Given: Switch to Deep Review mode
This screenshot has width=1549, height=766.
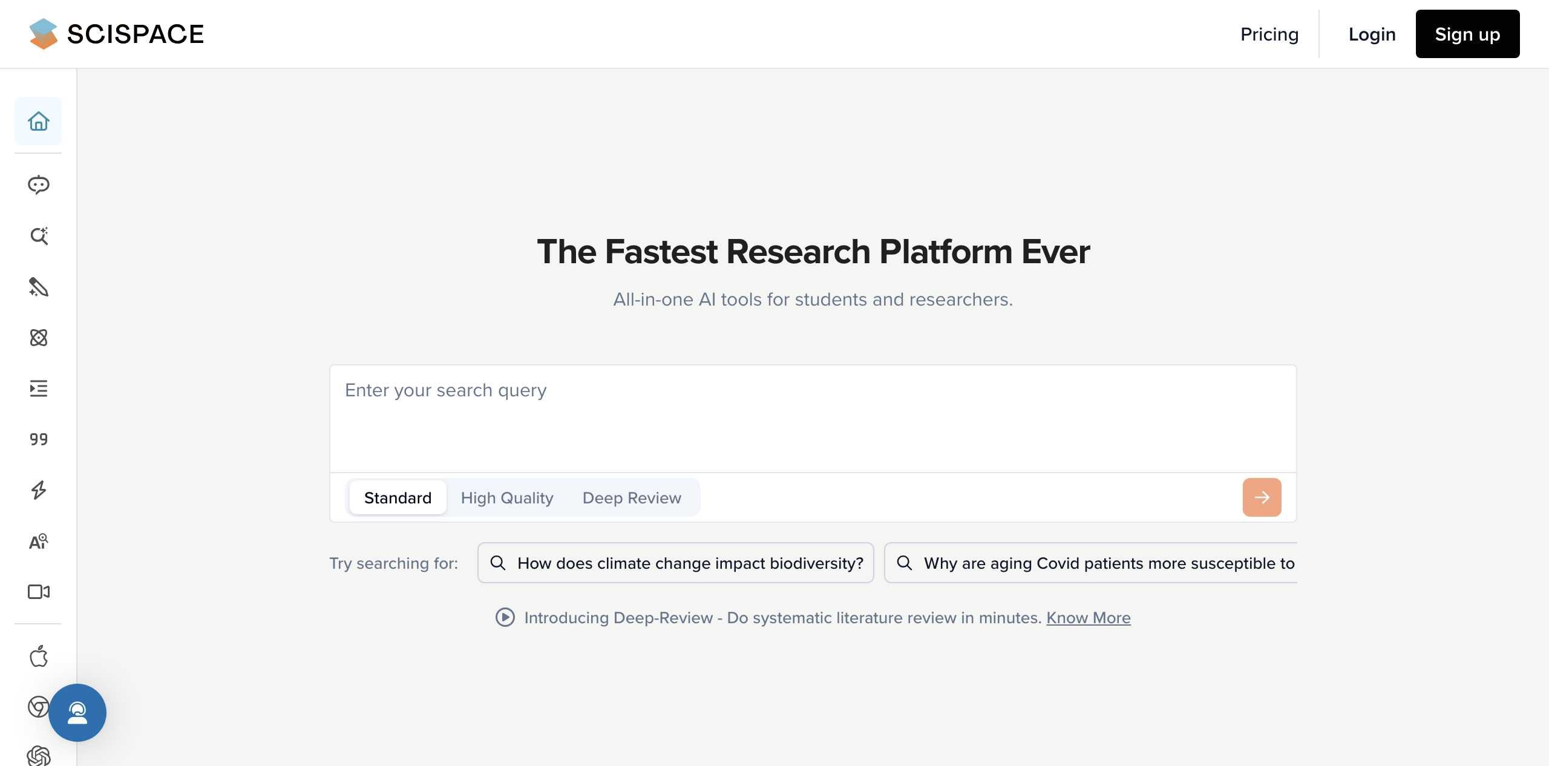Looking at the screenshot, I should point(632,498).
